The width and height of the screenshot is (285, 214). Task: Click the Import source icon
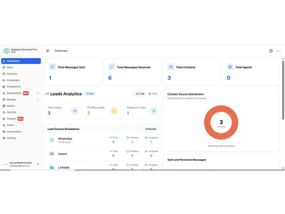pos(52,154)
